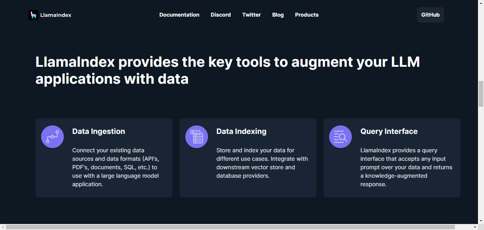Click the 'Connect your existing data' description text
Viewport: 484px width, 230px height.
point(116,167)
